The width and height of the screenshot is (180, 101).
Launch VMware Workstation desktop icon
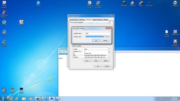click(x=98, y=4)
